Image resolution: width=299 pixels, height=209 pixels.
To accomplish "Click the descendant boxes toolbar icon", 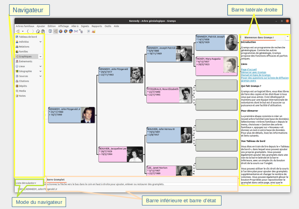I will 81,31.
